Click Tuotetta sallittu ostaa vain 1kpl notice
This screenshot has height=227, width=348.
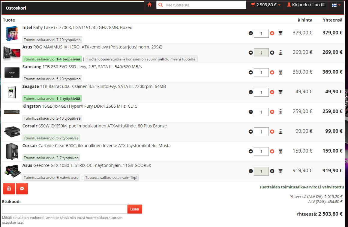(111, 177)
